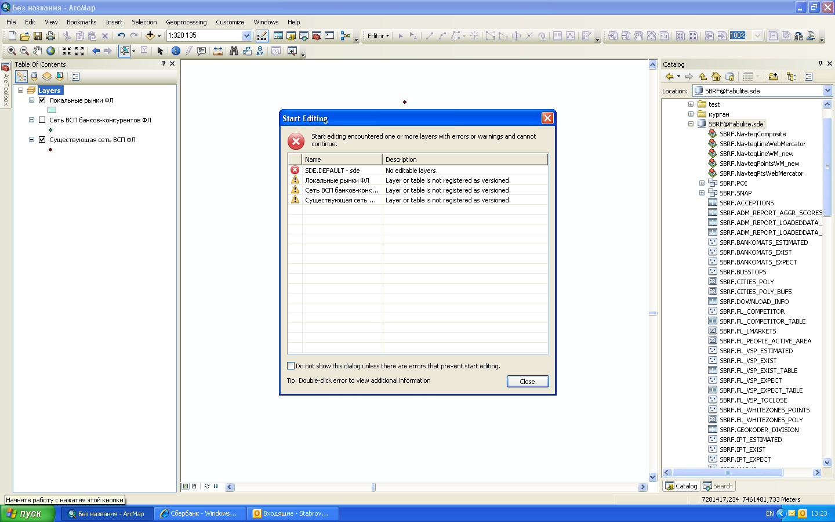Click Close in Start Editing dialog
The height and width of the screenshot is (522, 835).
527,382
